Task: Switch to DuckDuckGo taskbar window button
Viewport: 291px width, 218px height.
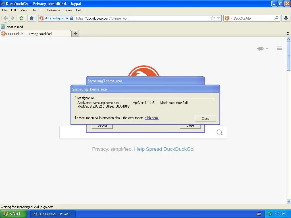Action: pyautogui.click(x=53, y=214)
